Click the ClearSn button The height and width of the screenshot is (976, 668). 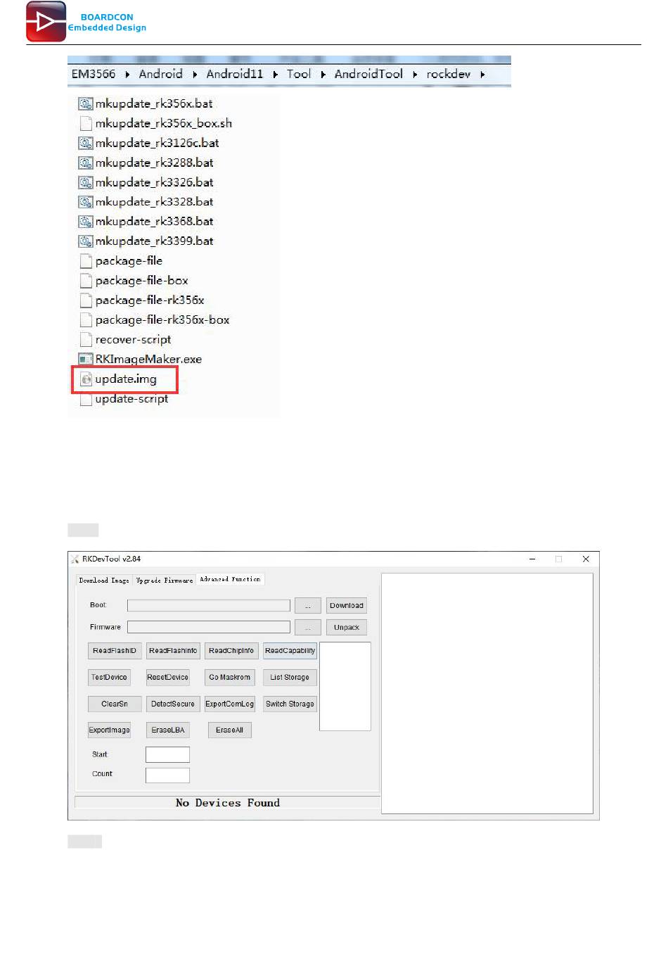point(115,704)
